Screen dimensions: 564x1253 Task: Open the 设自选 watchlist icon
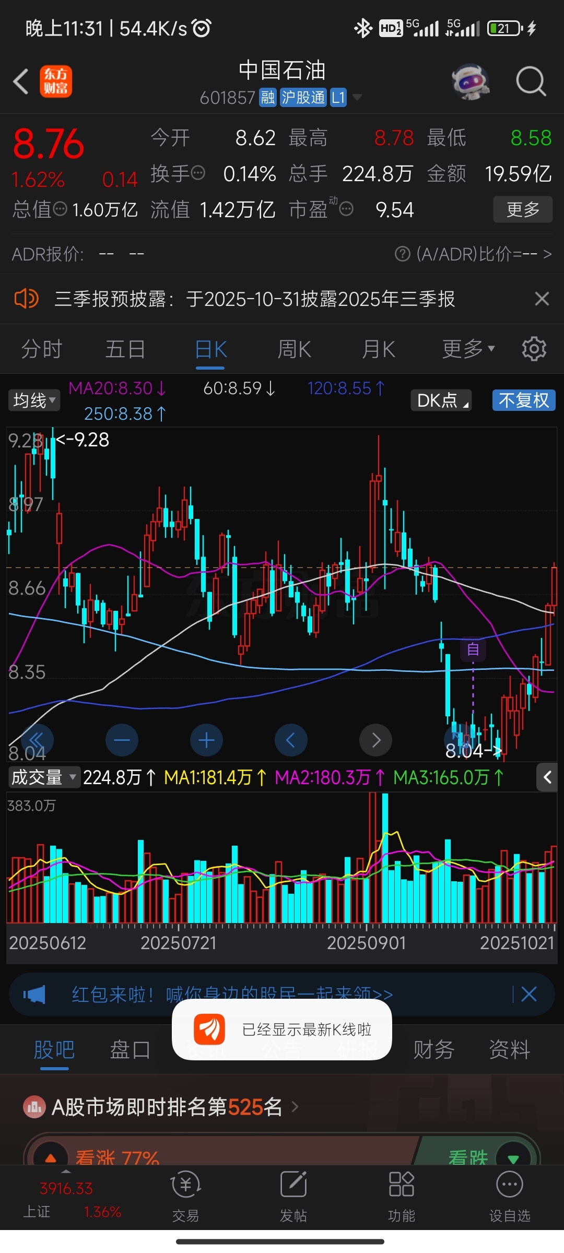510,1197
